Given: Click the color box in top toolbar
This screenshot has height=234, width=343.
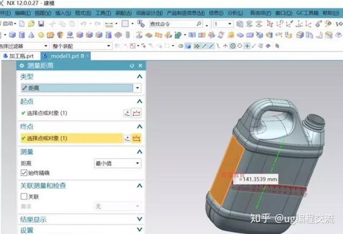Looking at the screenshot, I should 125,24.
